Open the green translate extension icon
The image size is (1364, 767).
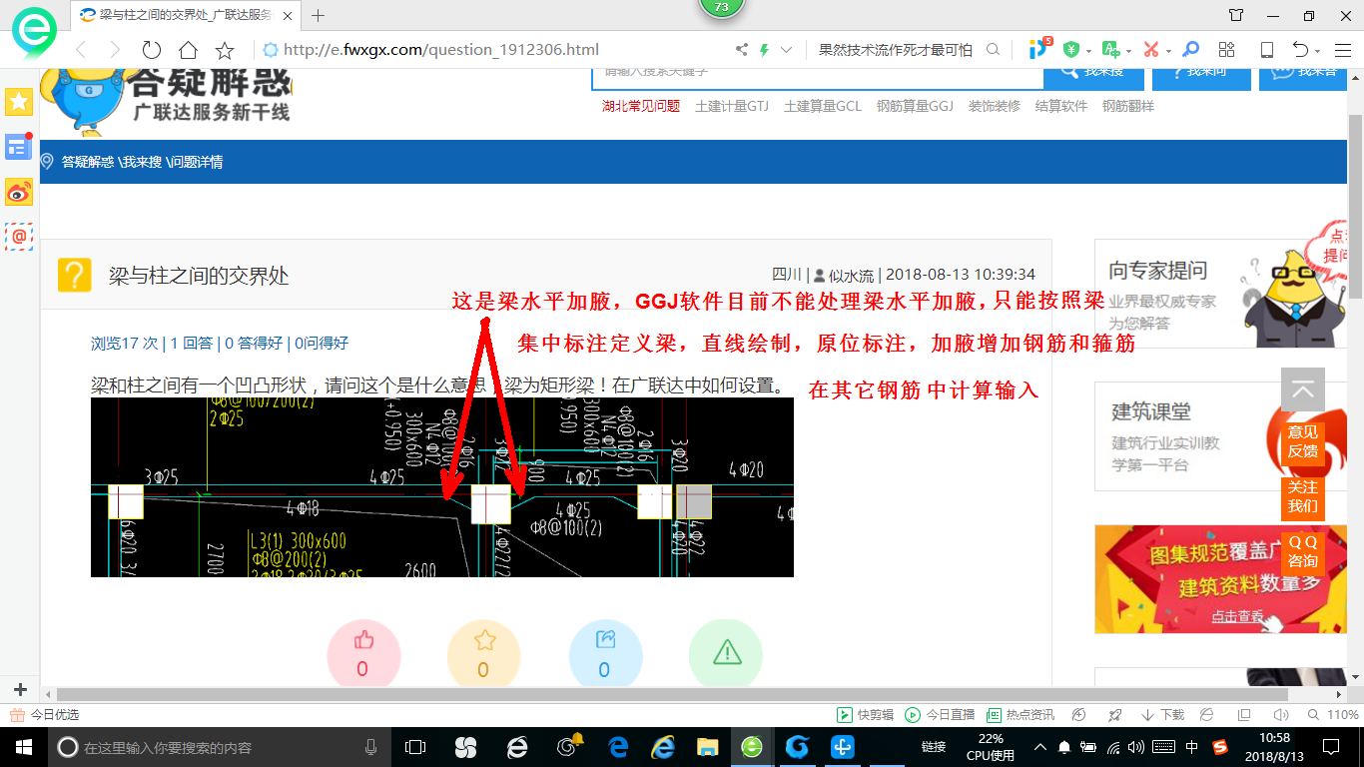tap(1110, 50)
